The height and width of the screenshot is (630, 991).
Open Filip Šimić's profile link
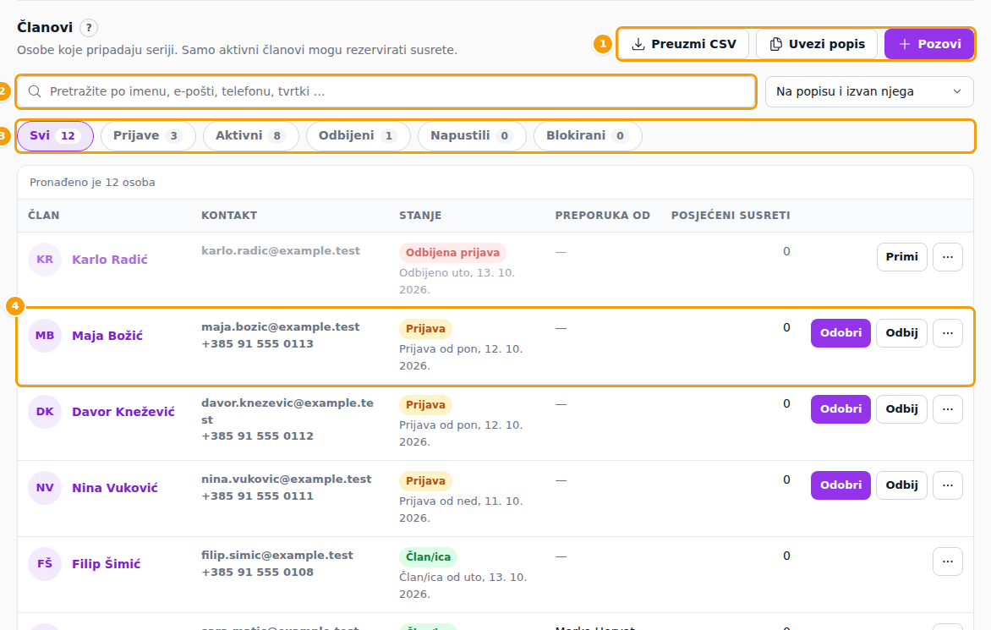107,564
